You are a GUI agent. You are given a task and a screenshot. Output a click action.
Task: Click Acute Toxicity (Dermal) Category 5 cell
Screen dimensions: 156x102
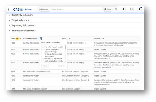[x=75, y=72]
